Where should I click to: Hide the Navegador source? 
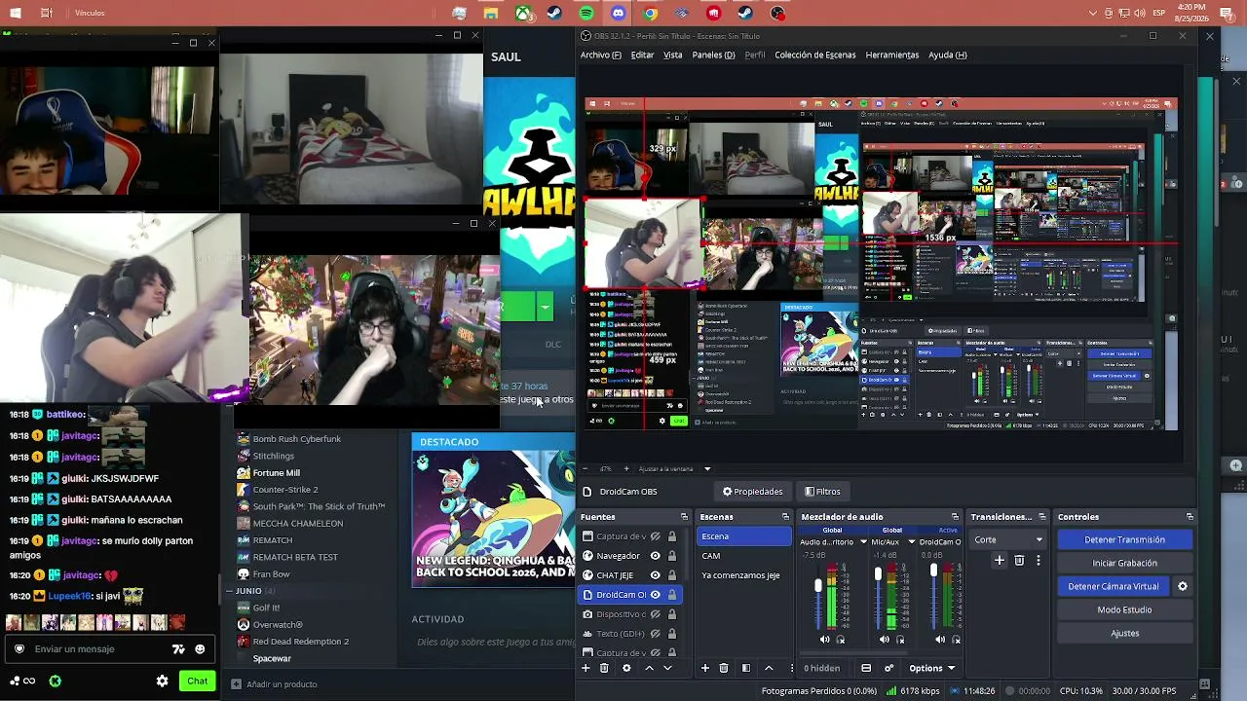coord(655,556)
